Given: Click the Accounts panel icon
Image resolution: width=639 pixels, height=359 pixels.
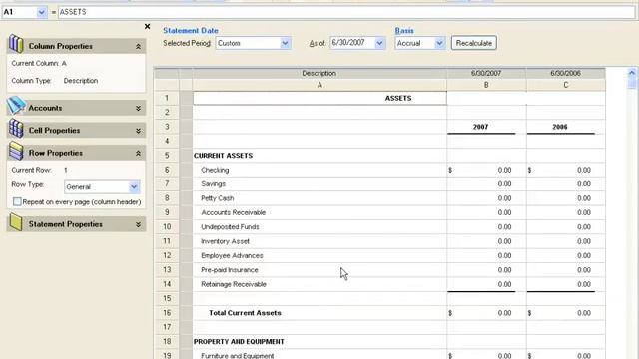Looking at the screenshot, I should pyautogui.click(x=16, y=106).
